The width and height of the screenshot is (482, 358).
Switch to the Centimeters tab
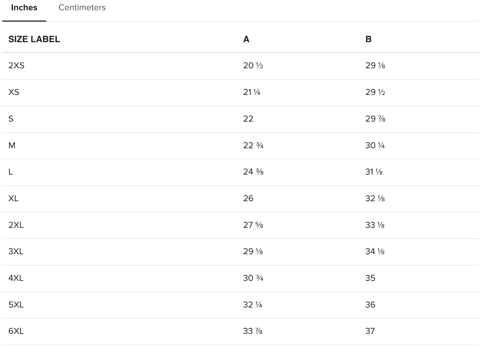coord(82,7)
